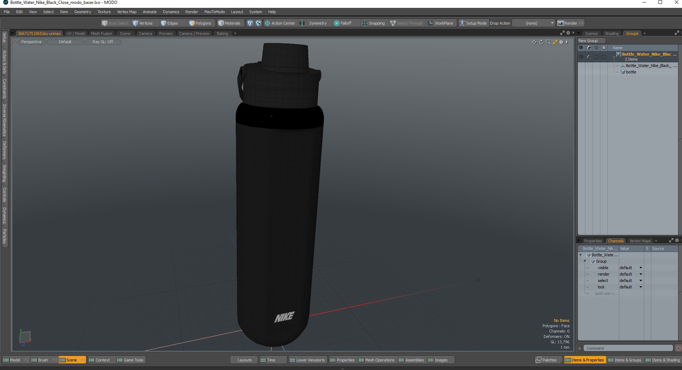682x370 pixels.
Task: Open the Vertex Map menu
Action: pos(127,12)
